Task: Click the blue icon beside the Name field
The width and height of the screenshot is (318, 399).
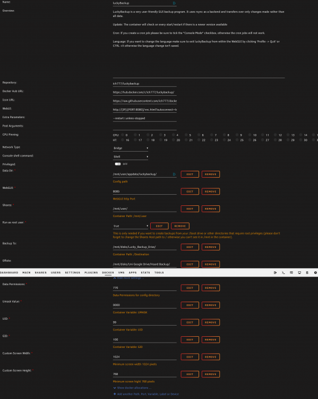Action: click(174, 3)
